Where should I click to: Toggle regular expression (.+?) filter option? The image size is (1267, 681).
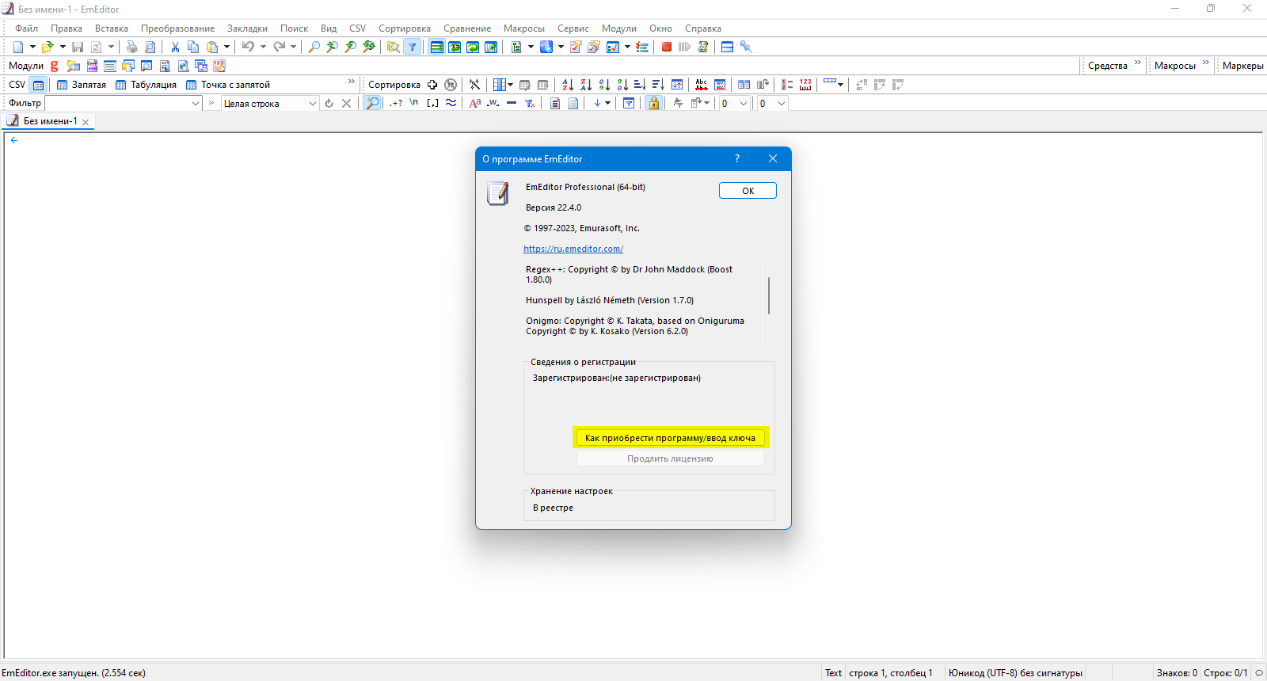[396, 104]
